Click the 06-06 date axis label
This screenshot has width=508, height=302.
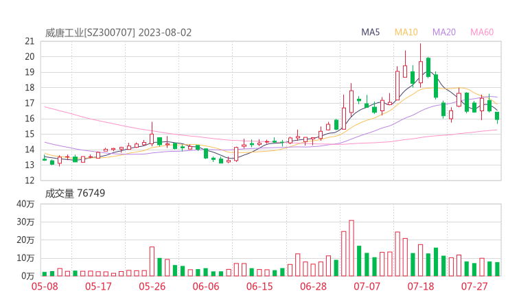pos(206,286)
